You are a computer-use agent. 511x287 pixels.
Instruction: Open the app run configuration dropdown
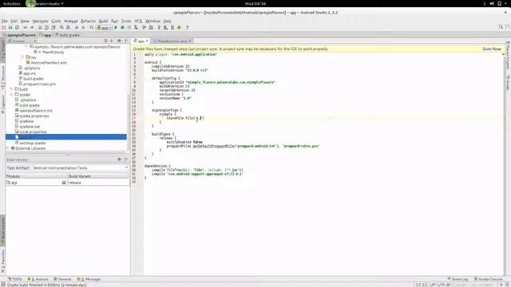pyautogui.click(x=105, y=28)
